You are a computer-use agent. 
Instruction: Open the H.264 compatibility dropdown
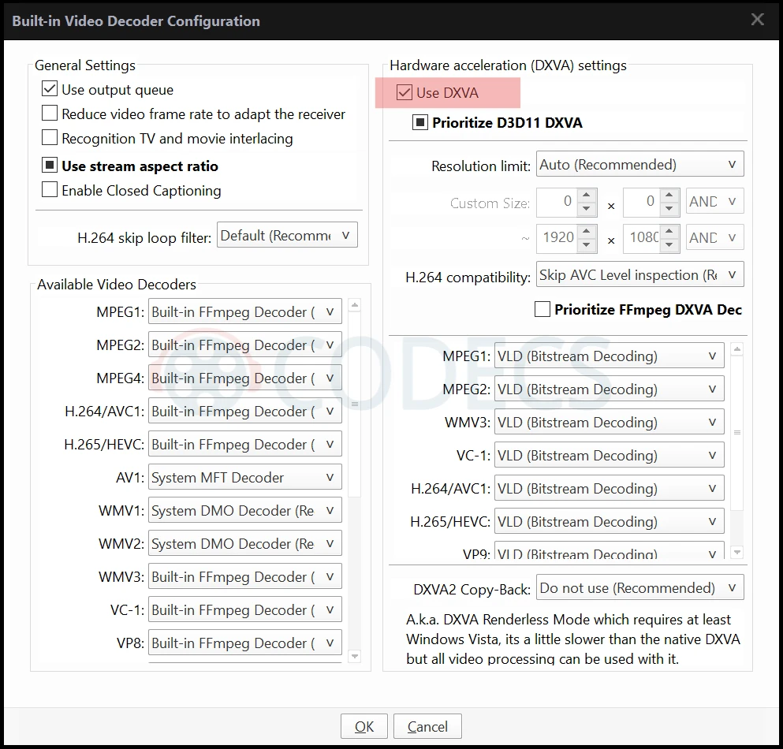pyautogui.click(x=639, y=275)
